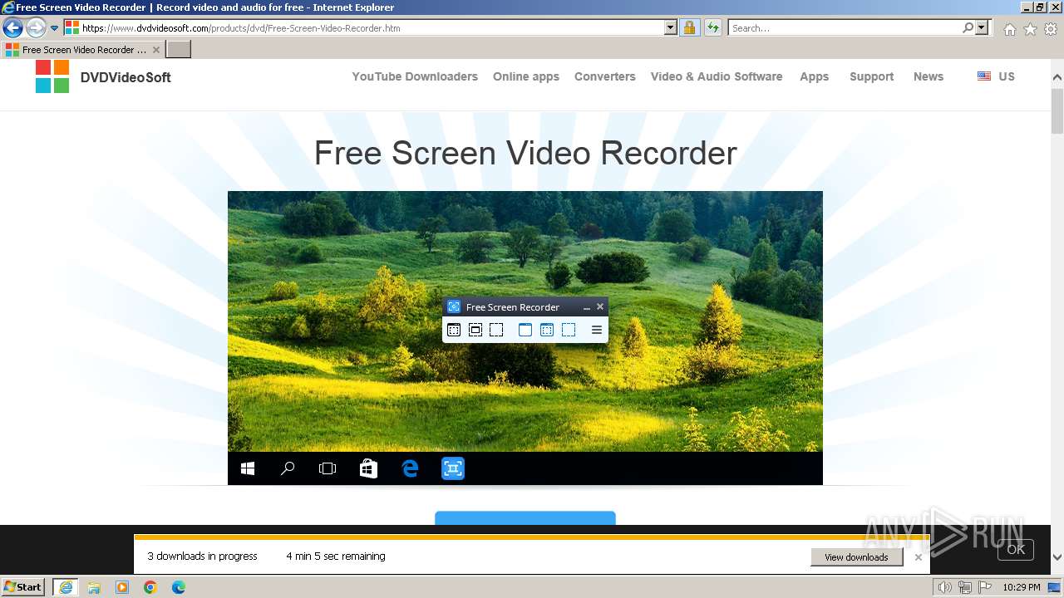Click the '3 downloads in progress' text

pos(203,556)
